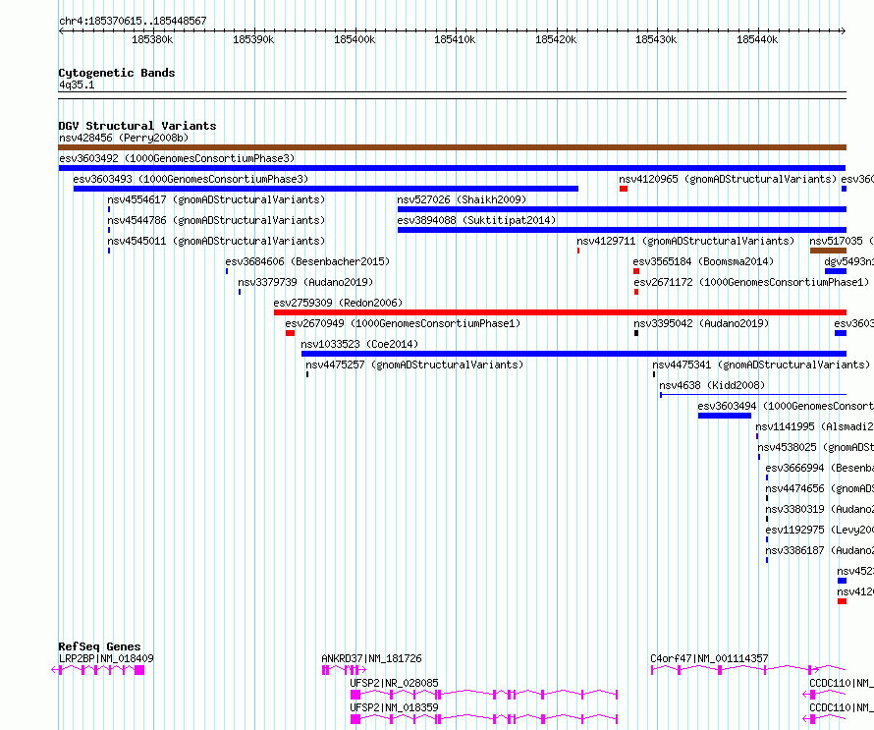Open variant nsv527026 (Shaikh2009) label
The image size is (874, 730).
(x=462, y=199)
